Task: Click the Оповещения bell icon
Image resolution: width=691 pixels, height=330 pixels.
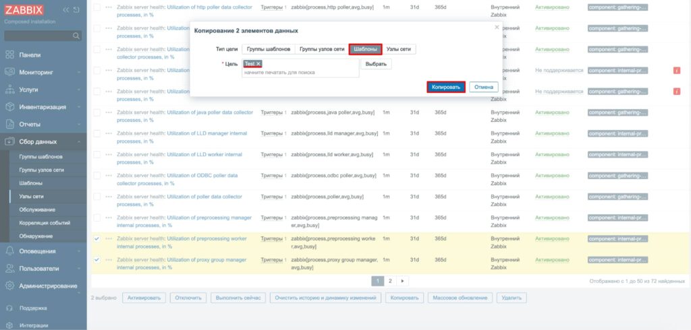Action: 9,251
